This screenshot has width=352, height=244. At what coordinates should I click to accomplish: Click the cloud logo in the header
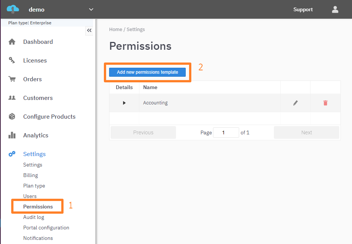[13, 9]
